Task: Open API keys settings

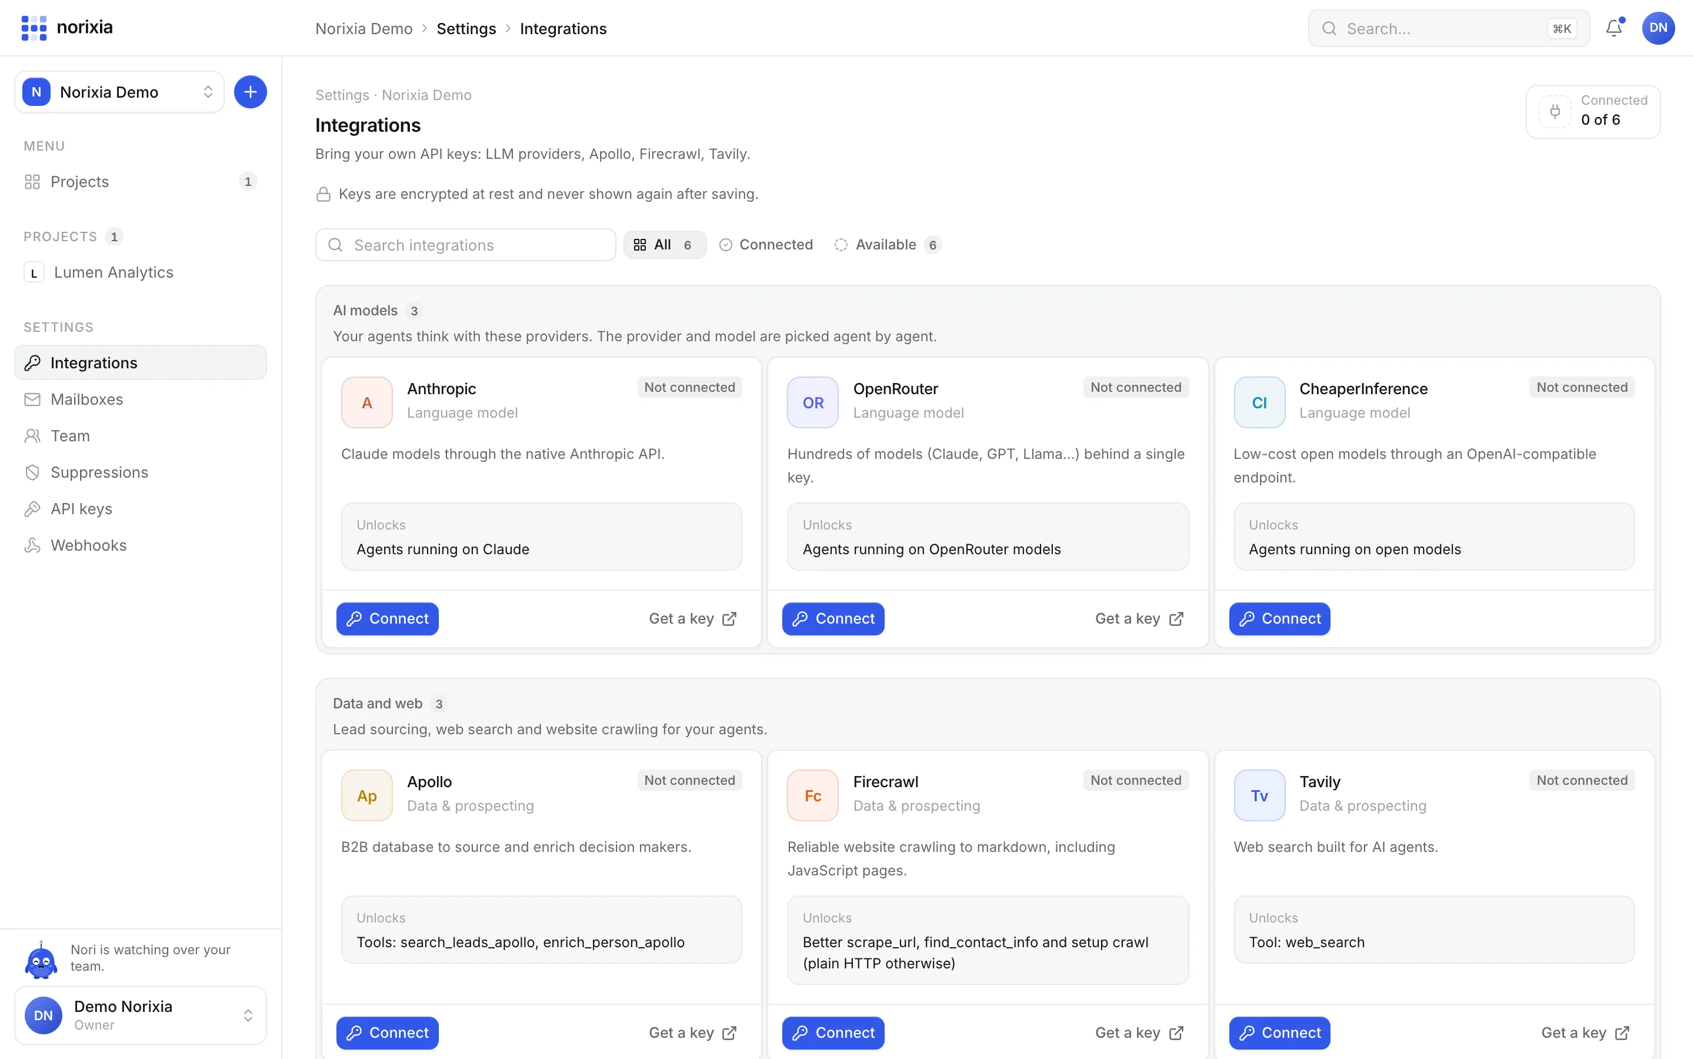Action: point(140,508)
